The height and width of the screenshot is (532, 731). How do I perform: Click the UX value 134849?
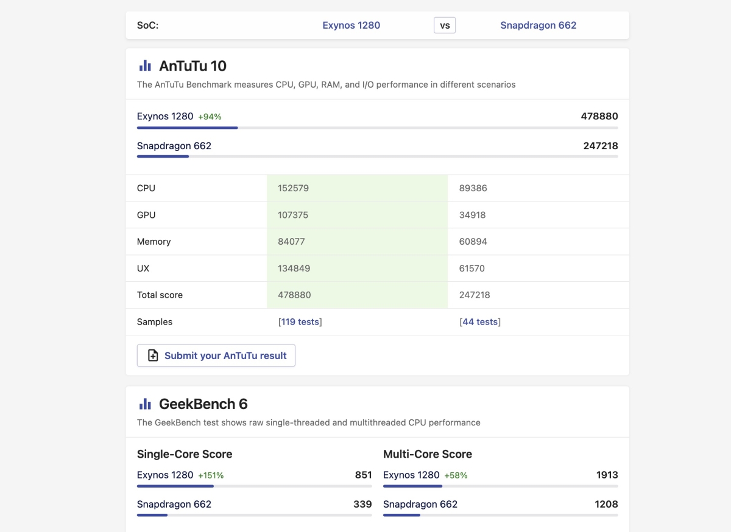coord(294,268)
